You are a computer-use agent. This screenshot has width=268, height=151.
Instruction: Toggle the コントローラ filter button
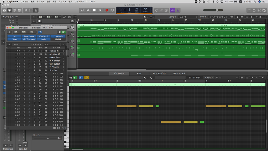click(x=58, y=36)
